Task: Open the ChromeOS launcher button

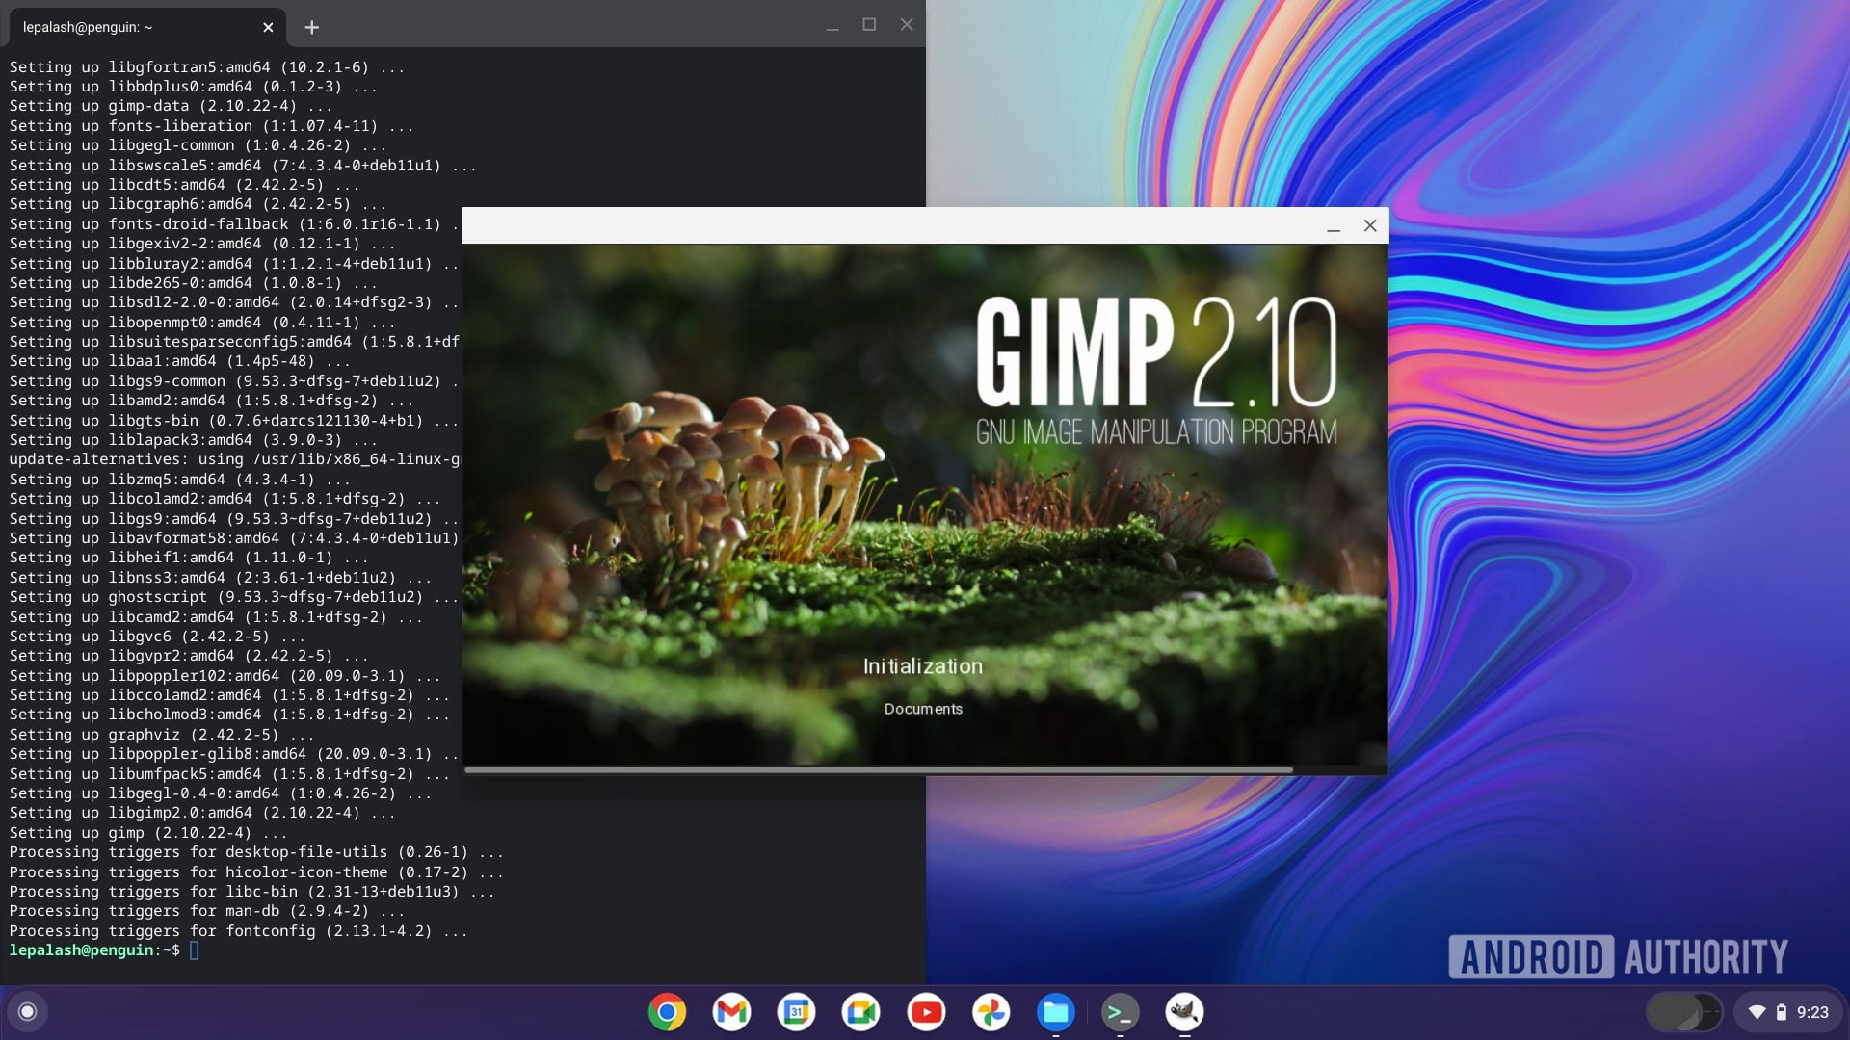Action: [x=28, y=1012]
